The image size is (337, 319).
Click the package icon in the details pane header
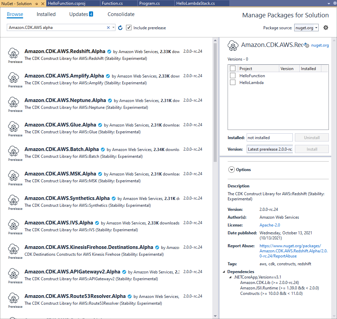[233, 45]
